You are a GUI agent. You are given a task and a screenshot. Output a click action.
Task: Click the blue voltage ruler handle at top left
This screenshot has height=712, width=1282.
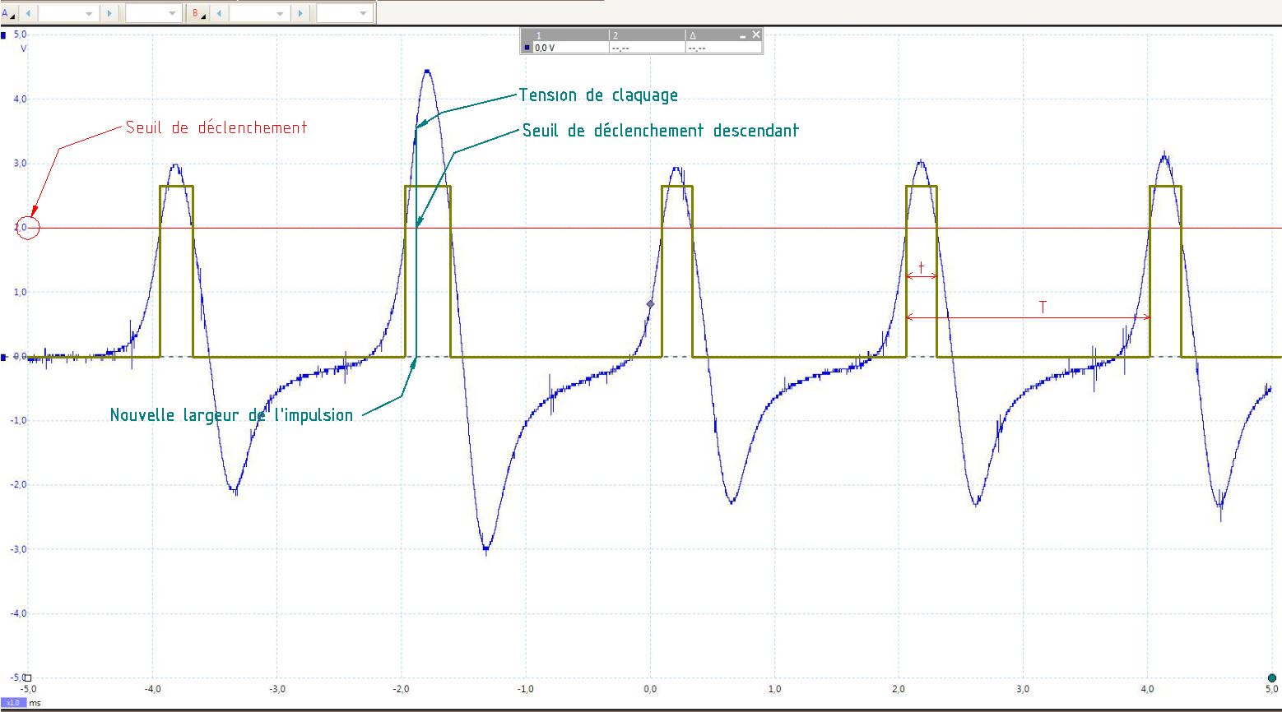click(x=4, y=35)
